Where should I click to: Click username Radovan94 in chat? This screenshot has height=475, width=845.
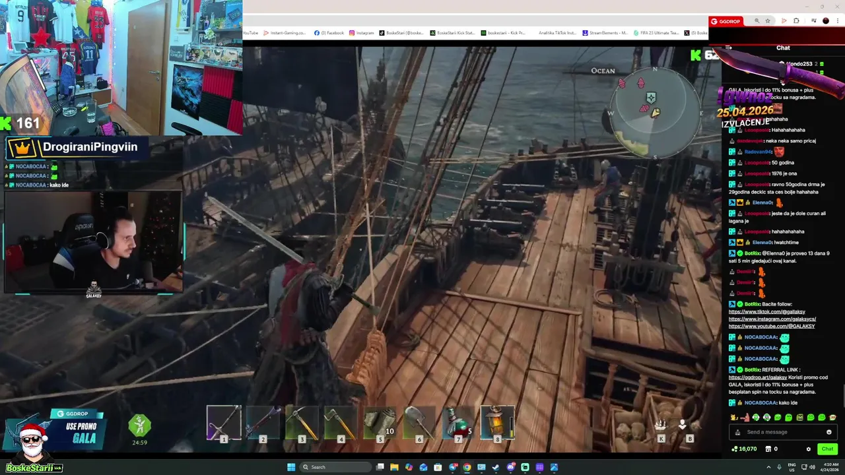click(x=758, y=152)
